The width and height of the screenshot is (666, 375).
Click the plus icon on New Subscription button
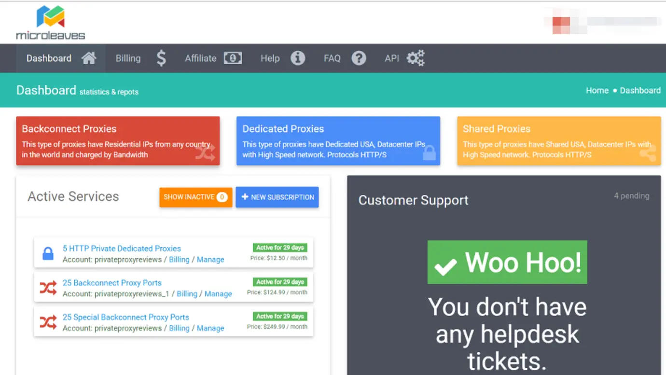[x=245, y=197]
